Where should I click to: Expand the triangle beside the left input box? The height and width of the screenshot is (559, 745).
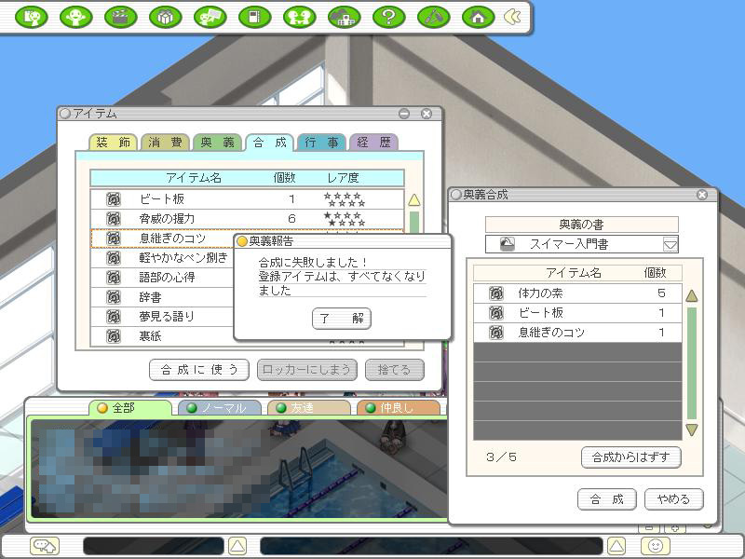(237, 546)
